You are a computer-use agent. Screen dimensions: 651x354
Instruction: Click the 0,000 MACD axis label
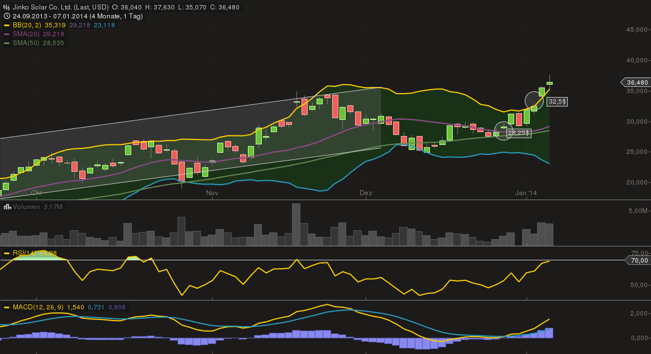click(639, 338)
